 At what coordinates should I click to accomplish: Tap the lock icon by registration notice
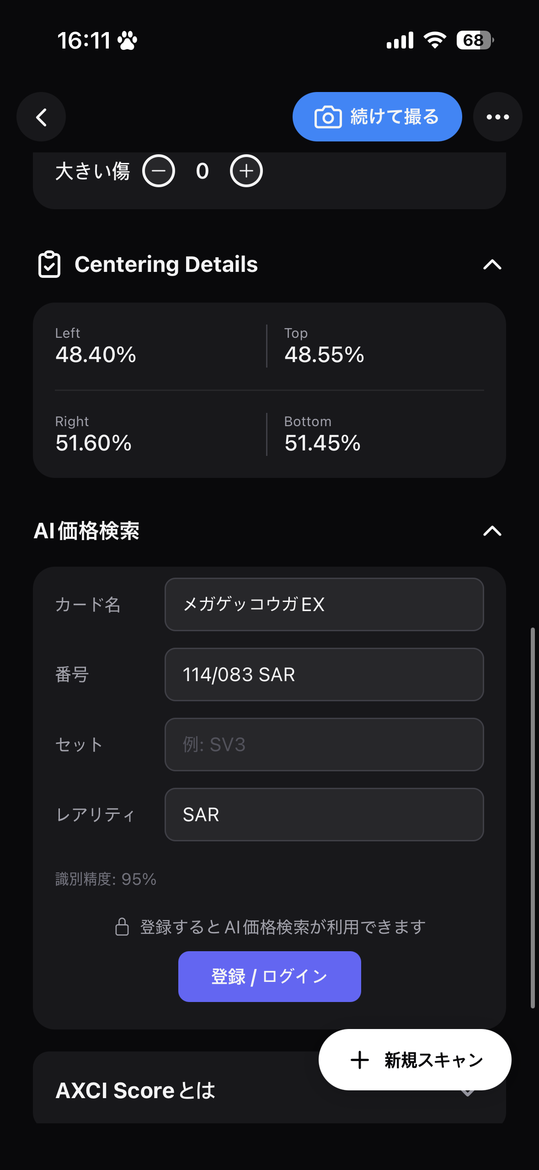pos(122,926)
